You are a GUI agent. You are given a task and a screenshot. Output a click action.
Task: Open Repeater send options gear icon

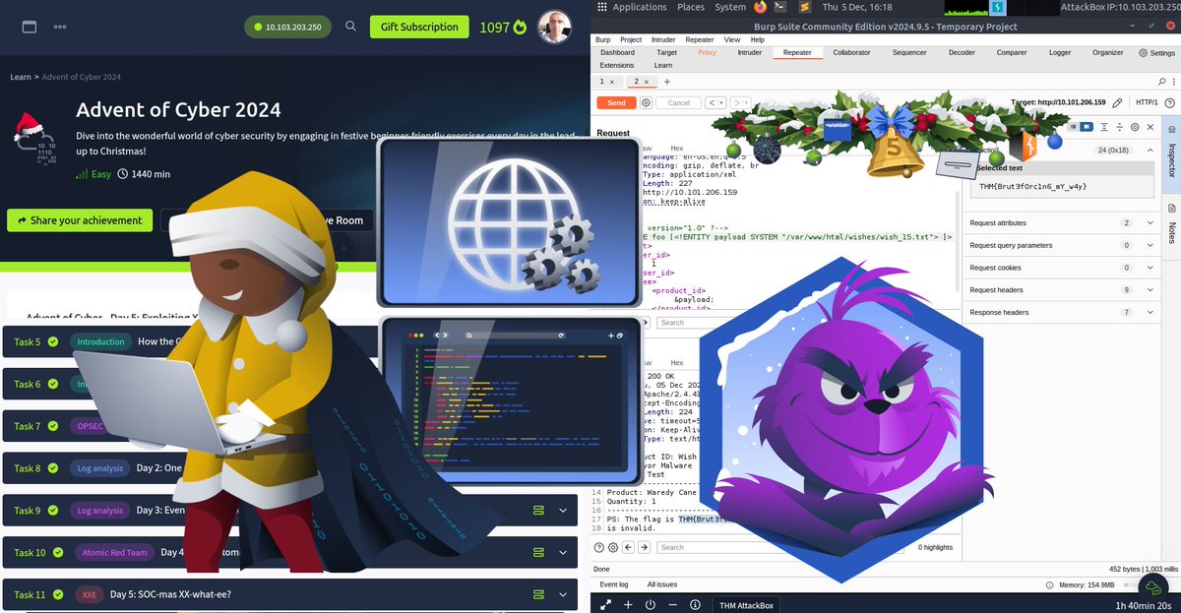(646, 102)
